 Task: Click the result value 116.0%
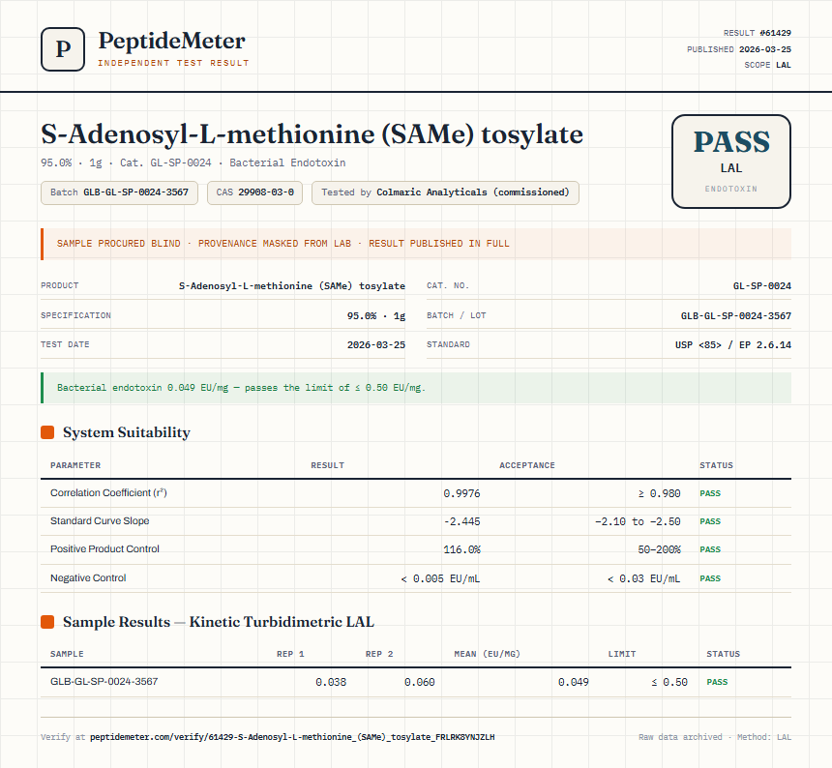point(461,550)
